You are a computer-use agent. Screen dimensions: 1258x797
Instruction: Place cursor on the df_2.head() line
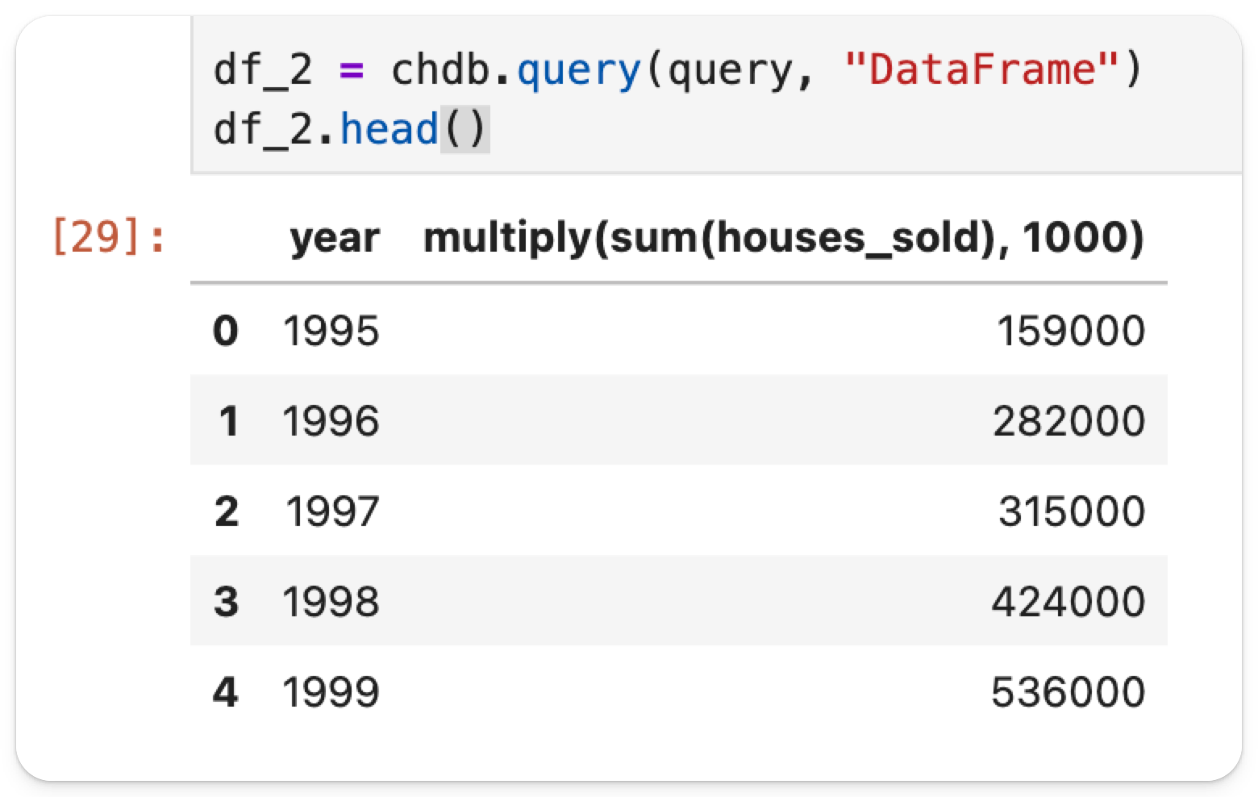tap(350, 129)
